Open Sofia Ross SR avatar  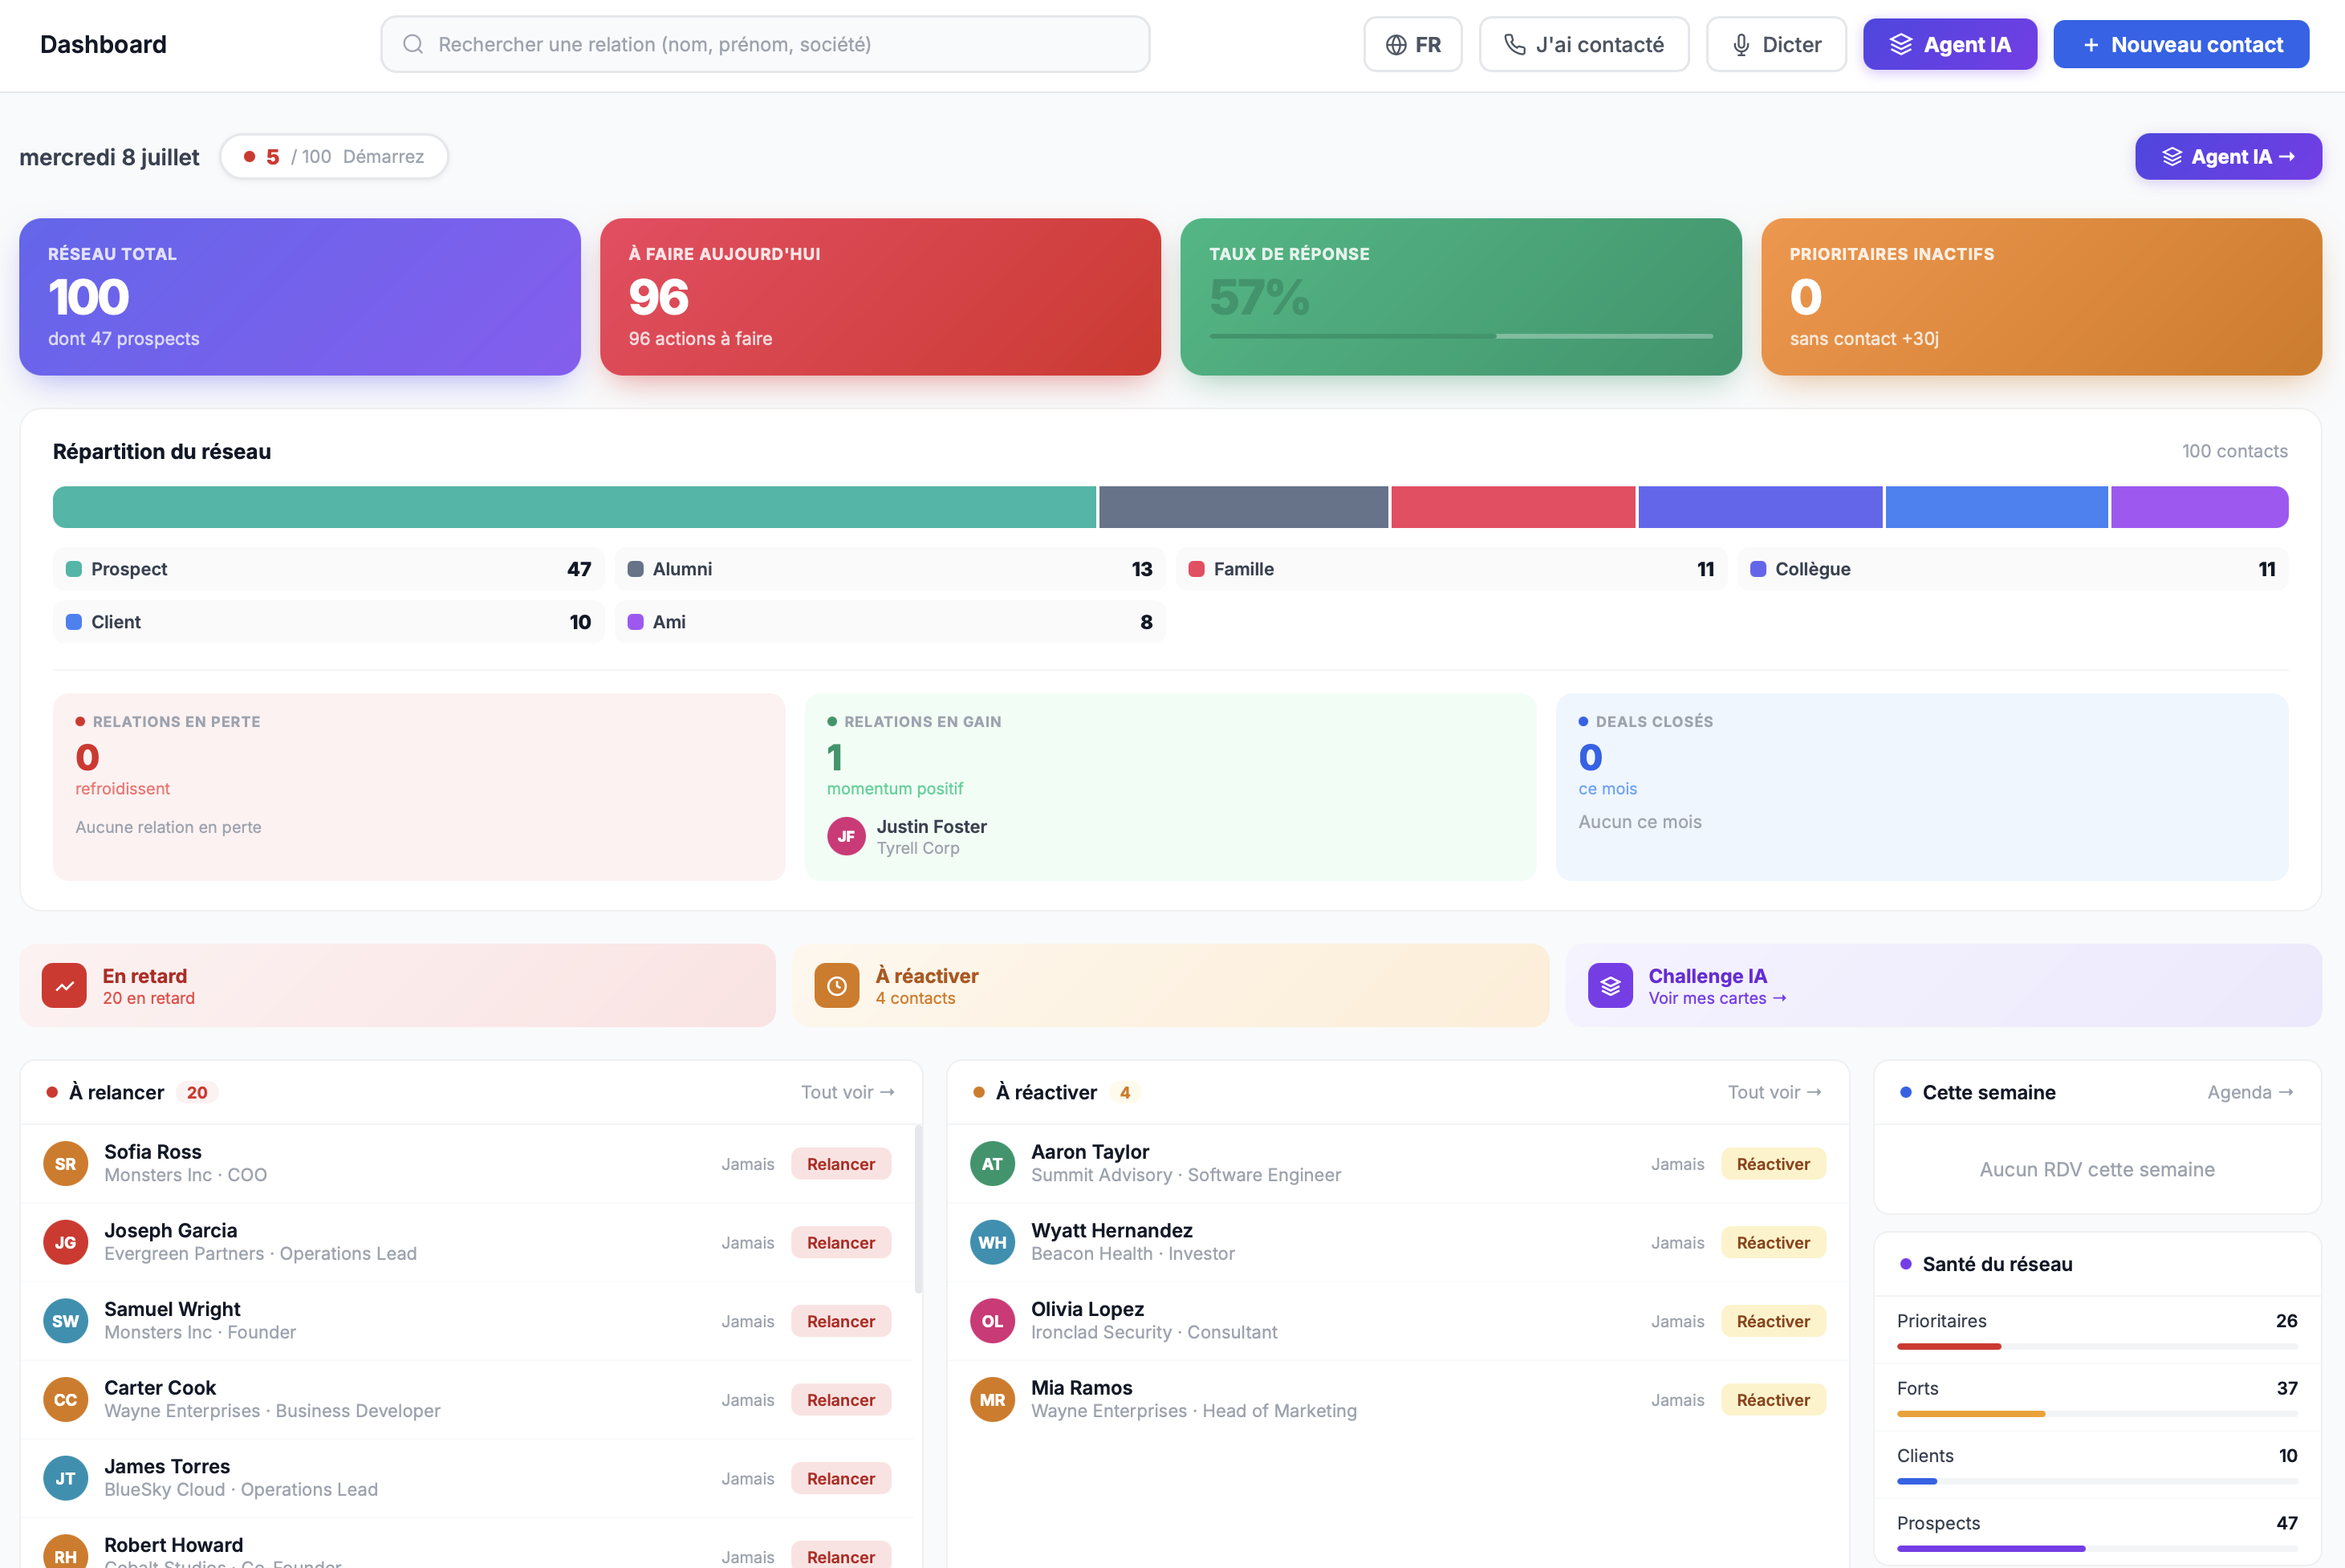pos(65,1164)
